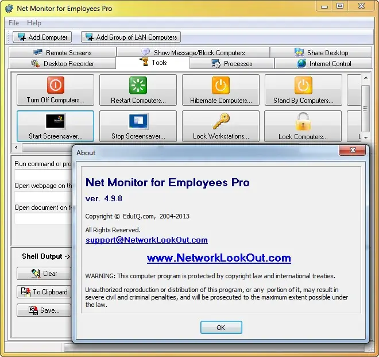Click Add Group of LAN Computers

point(131,37)
